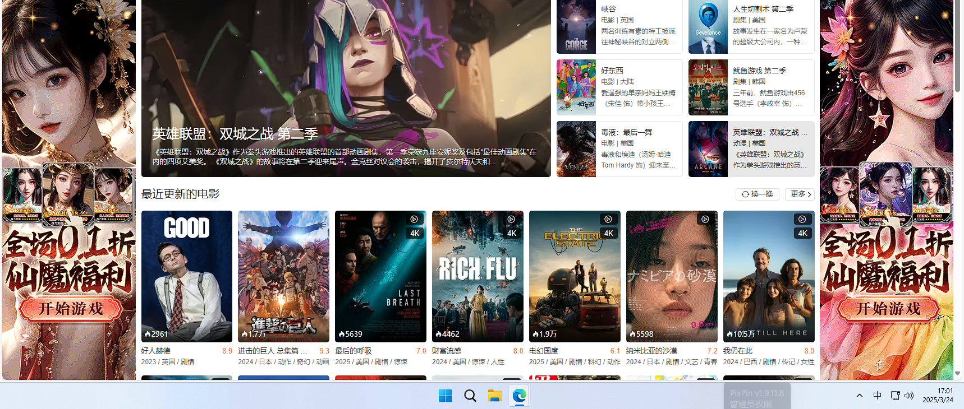Click the volume speaker tray icon
Screen dimensions: 964x409
(x=909, y=396)
